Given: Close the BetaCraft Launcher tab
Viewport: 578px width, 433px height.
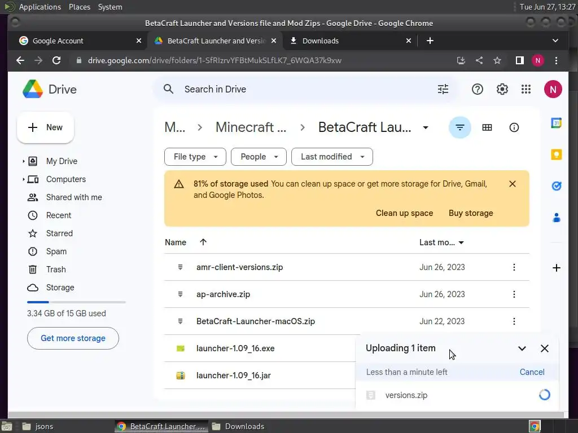Looking at the screenshot, I should 274,41.
